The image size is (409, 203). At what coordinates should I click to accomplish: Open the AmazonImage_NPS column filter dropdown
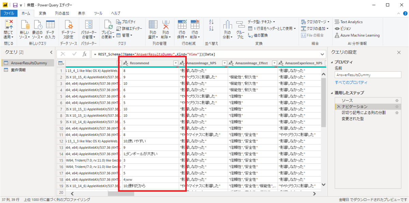click(x=225, y=63)
